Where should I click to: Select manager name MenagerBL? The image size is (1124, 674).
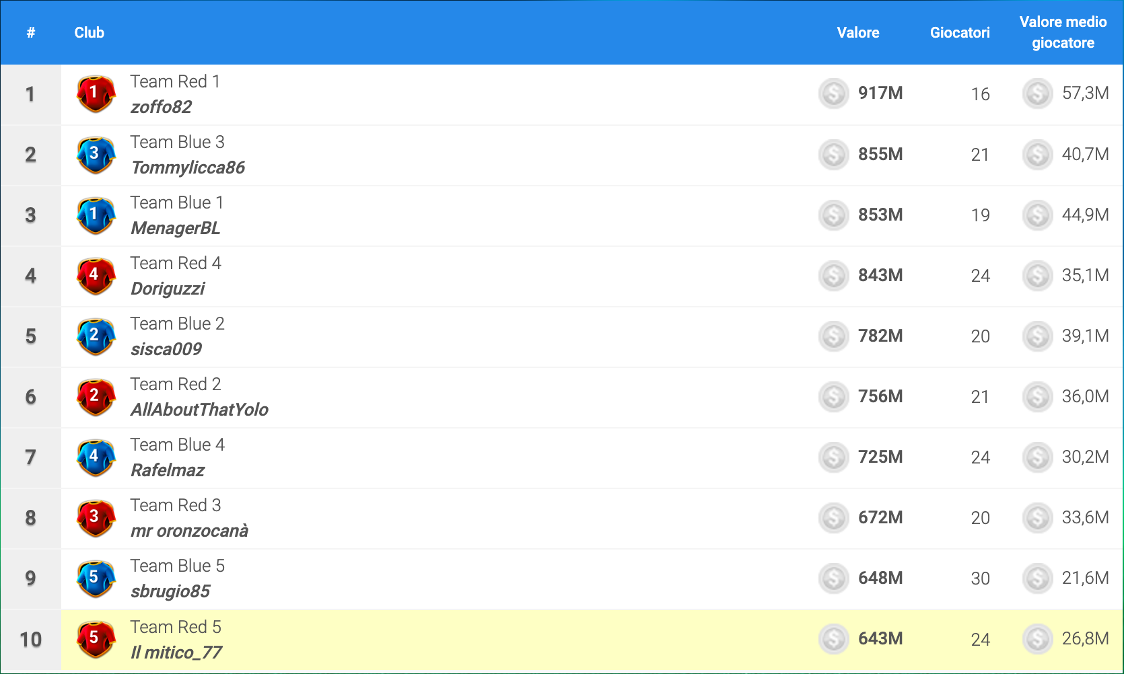pos(176,228)
